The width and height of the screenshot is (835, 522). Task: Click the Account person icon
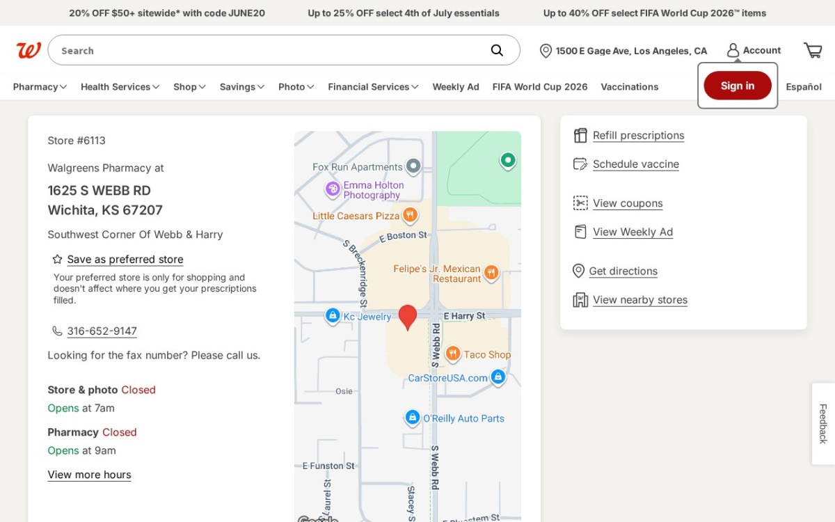733,50
